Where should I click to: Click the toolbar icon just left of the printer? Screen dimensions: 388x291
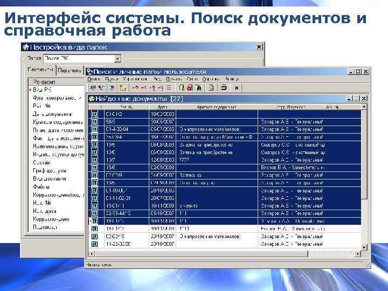(x=211, y=88)
